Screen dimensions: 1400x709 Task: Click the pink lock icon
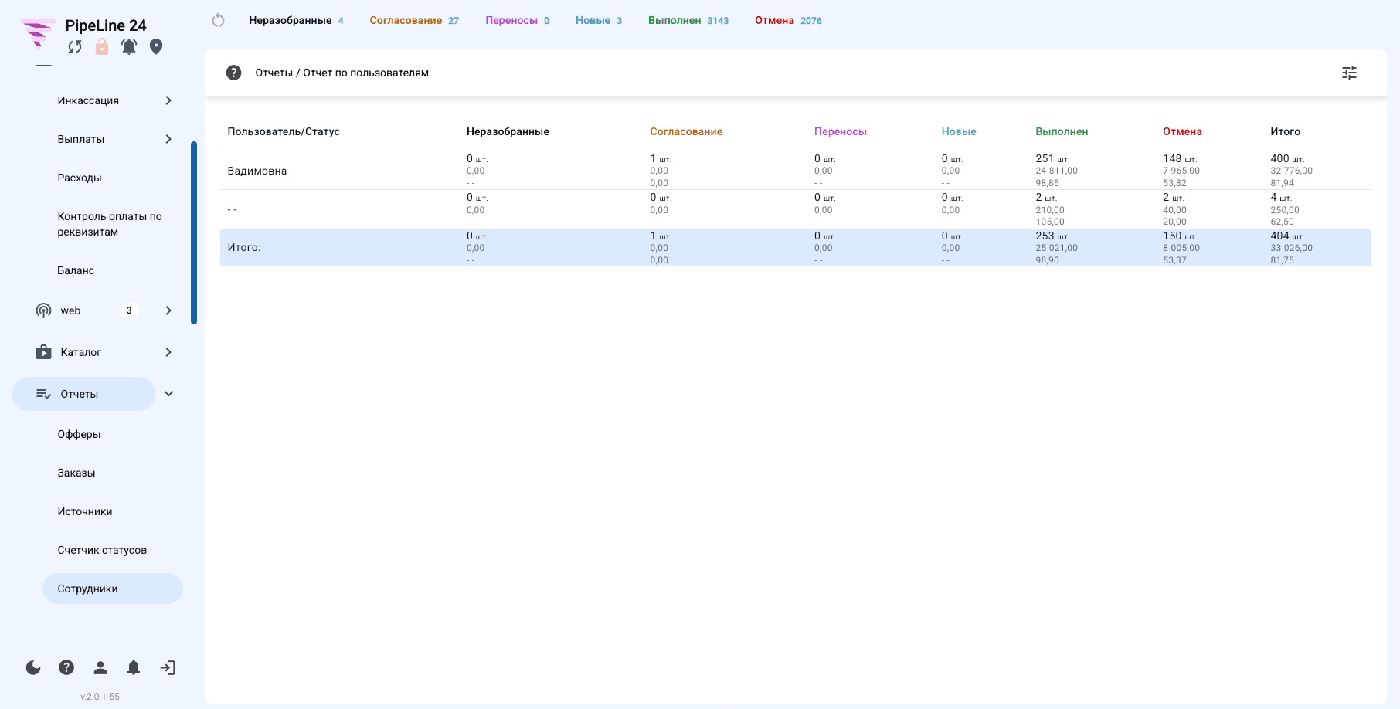point(102,47)
